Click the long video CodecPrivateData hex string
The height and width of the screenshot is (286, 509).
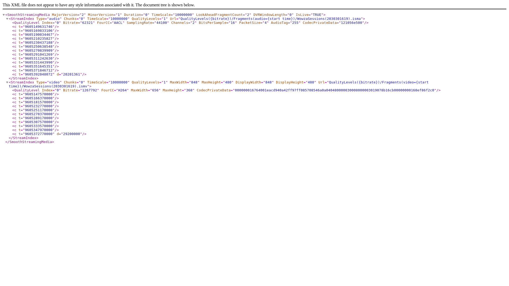(335, 90)
